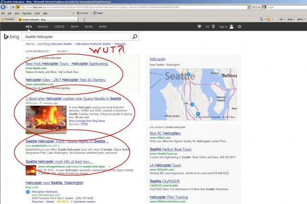Click the Seattle map image
Viewport: 307px width, 204px height.
(x=193, y=94)
